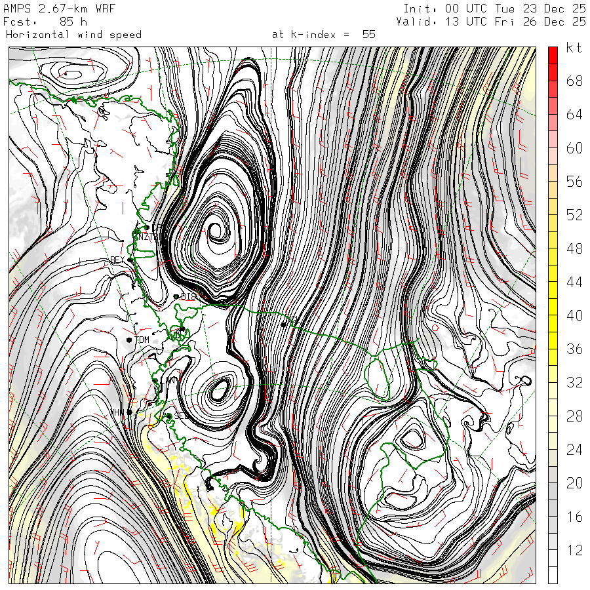The height and width of the screenshot is (590, 590).
Task: Click the 'TDM' station label text
Action: click(142, 340)
